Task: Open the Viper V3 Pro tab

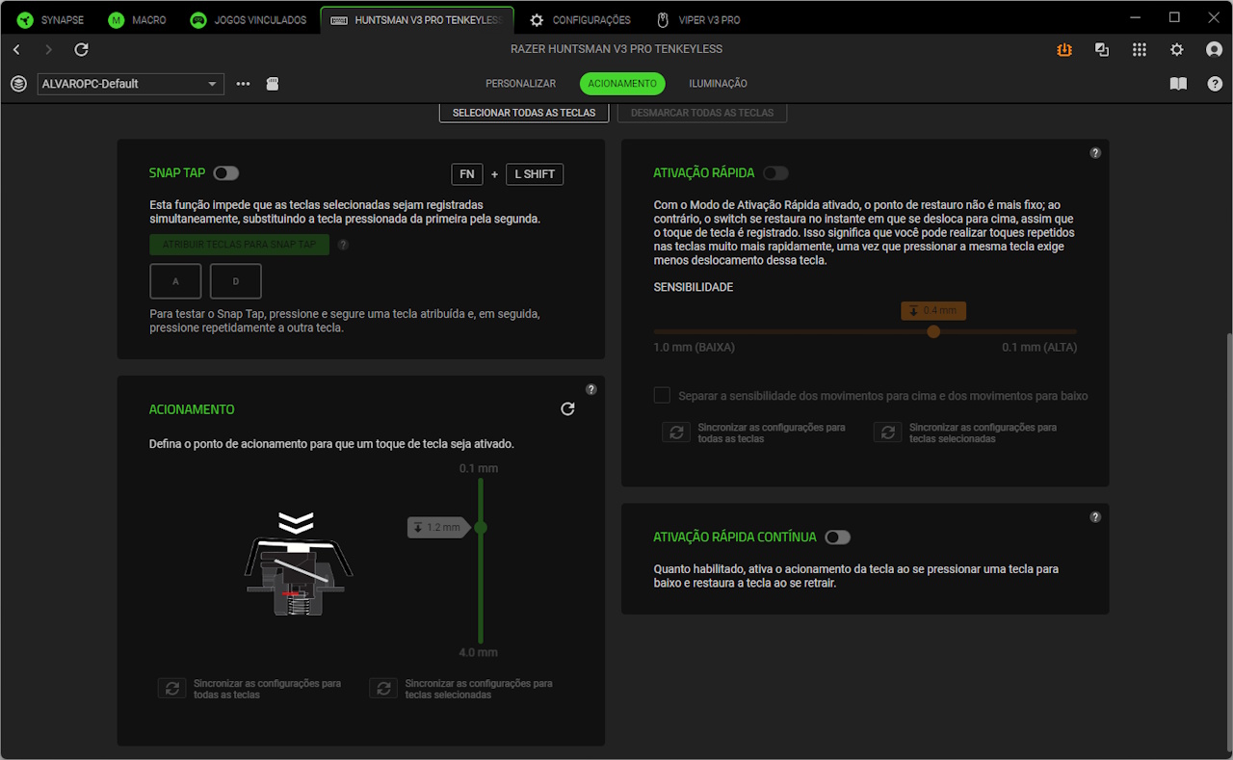Action: click(698, 19)
